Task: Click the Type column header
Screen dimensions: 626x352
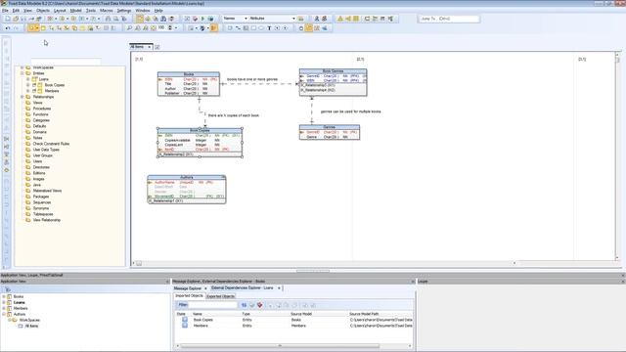Action: [246, 314]
